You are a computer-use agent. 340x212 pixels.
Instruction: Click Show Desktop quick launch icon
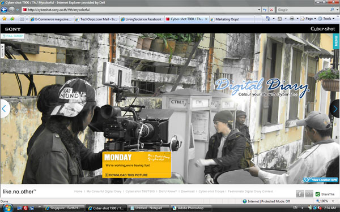(19, 208)
